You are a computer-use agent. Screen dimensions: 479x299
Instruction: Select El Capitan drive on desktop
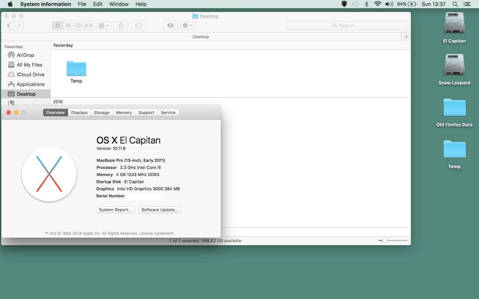click(454, 28)
